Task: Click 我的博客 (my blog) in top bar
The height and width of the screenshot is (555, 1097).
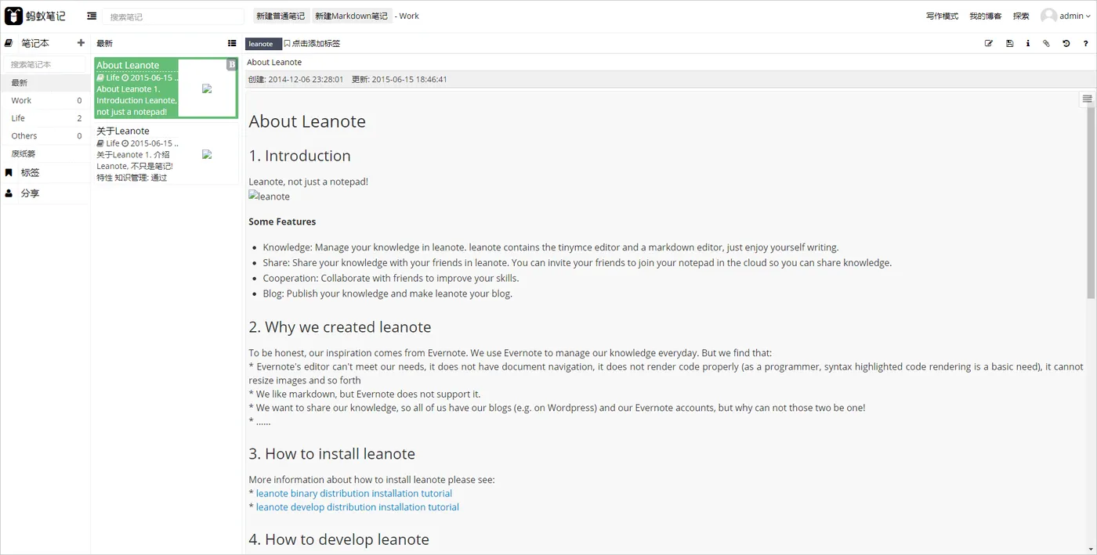Action: [985, 16]
